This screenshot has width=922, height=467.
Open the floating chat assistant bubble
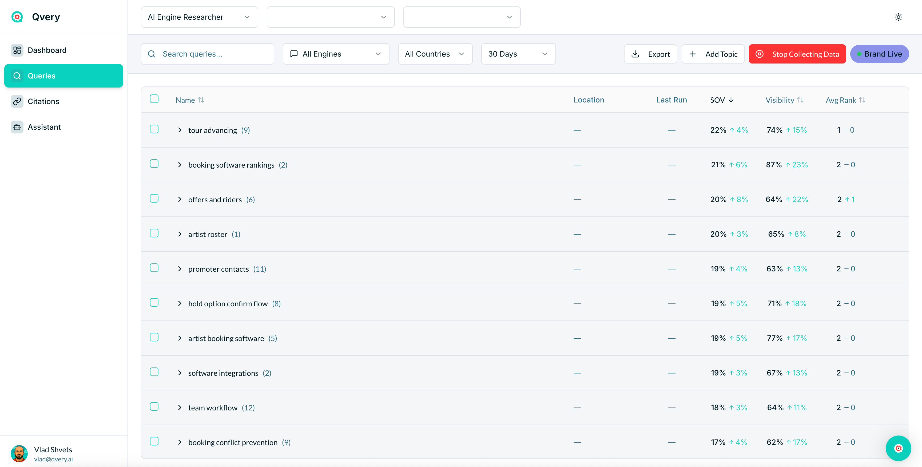click(x=898, y=448)
